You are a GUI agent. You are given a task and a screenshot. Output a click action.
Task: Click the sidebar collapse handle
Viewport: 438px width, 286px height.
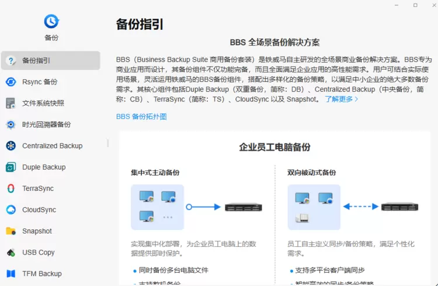tap(107, 143)
